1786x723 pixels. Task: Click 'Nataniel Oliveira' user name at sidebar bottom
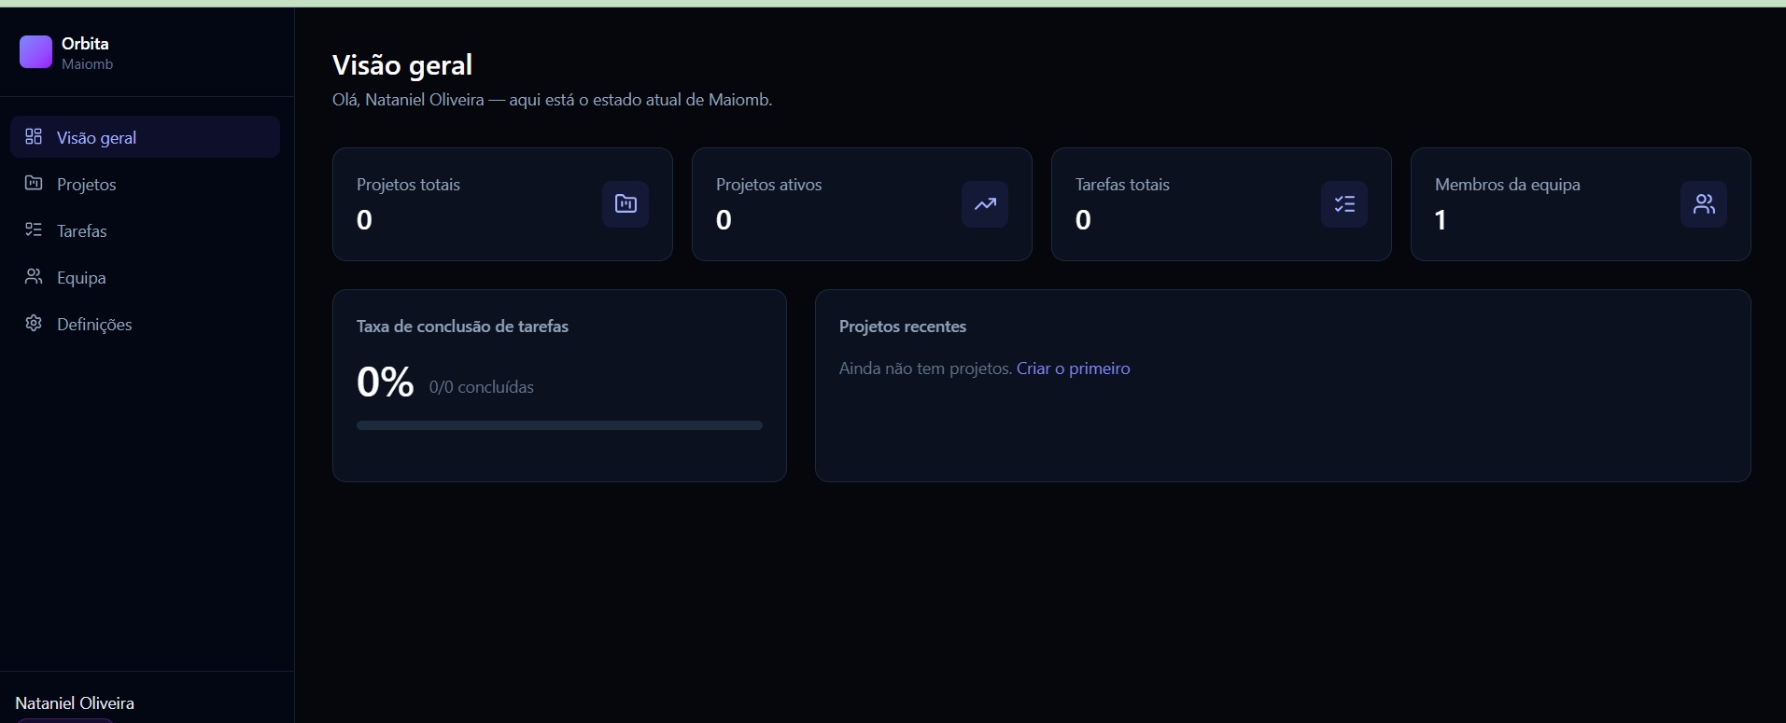[75, 703]
